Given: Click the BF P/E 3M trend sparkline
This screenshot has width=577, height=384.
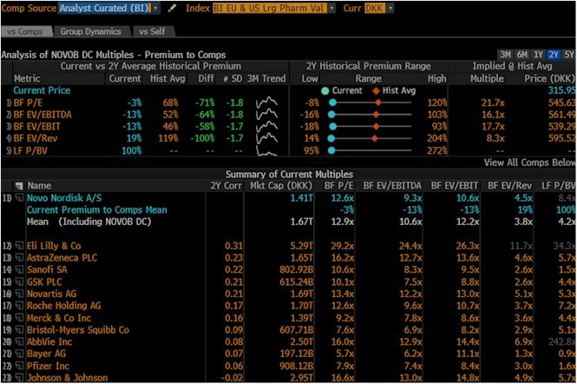Looking at the screenshot, I should pos(266,103).
